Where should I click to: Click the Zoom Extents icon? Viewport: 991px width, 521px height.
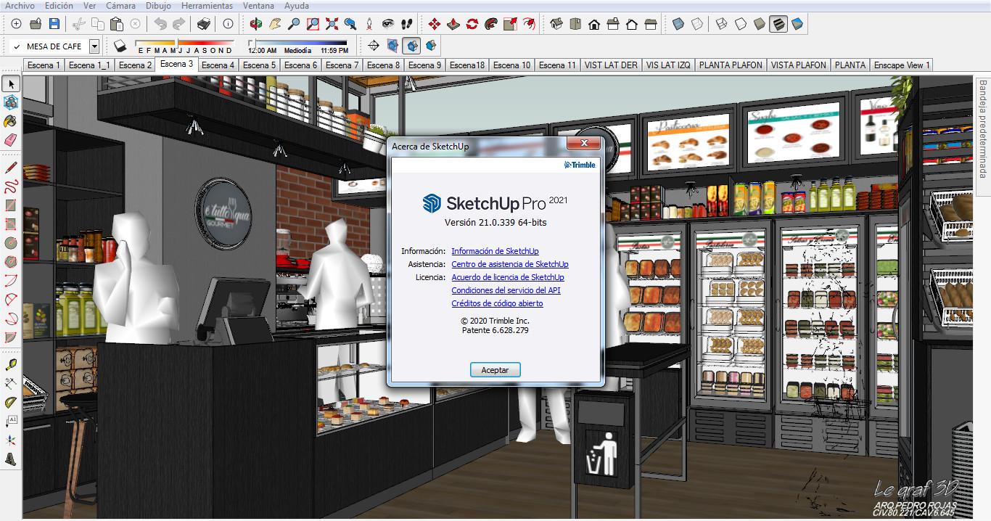coord(332,24)
